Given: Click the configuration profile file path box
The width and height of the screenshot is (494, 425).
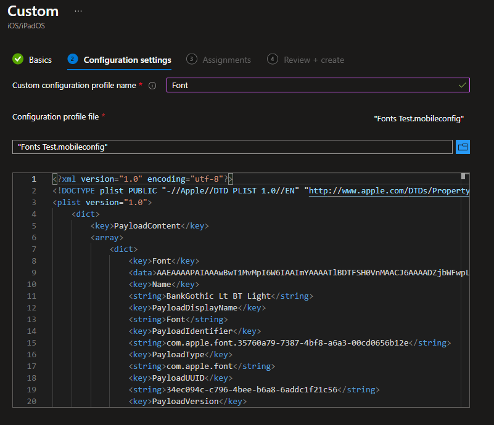Looking at the screenshot, I should pos(231,147).
